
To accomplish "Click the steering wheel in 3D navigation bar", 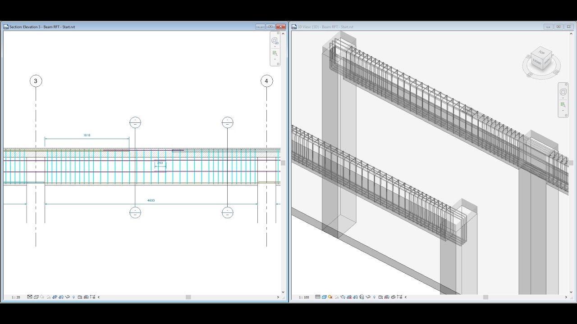I will 563,92.
